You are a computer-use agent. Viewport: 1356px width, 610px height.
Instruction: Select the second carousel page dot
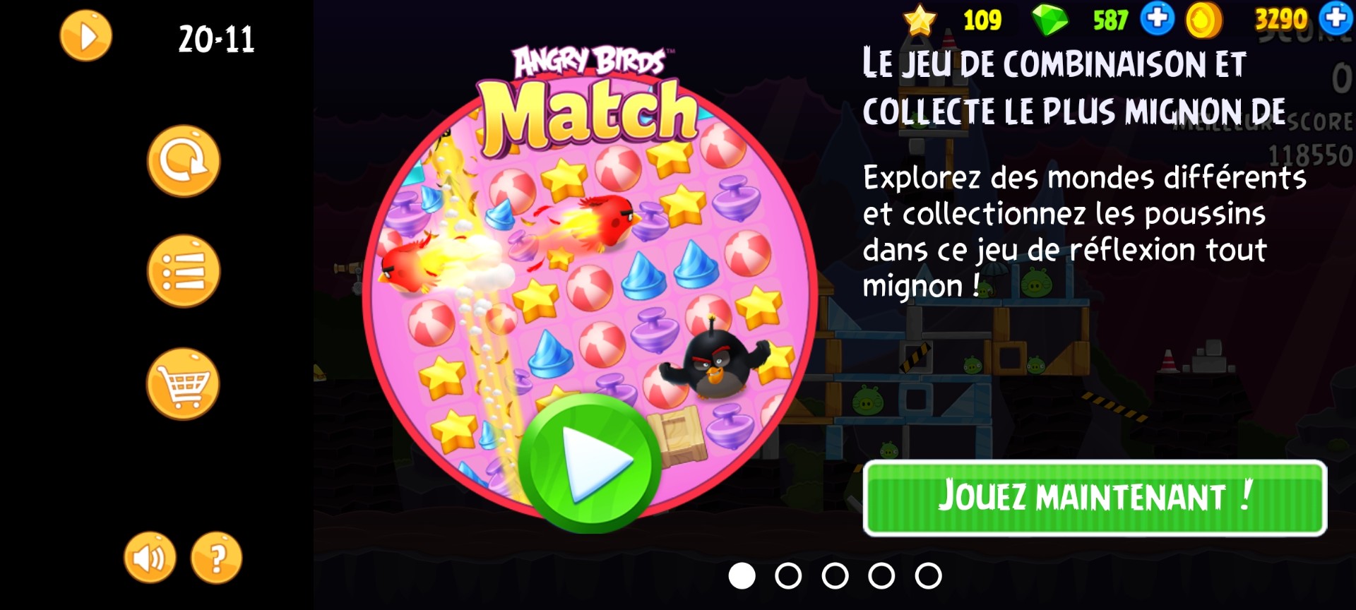coord(788,576)
